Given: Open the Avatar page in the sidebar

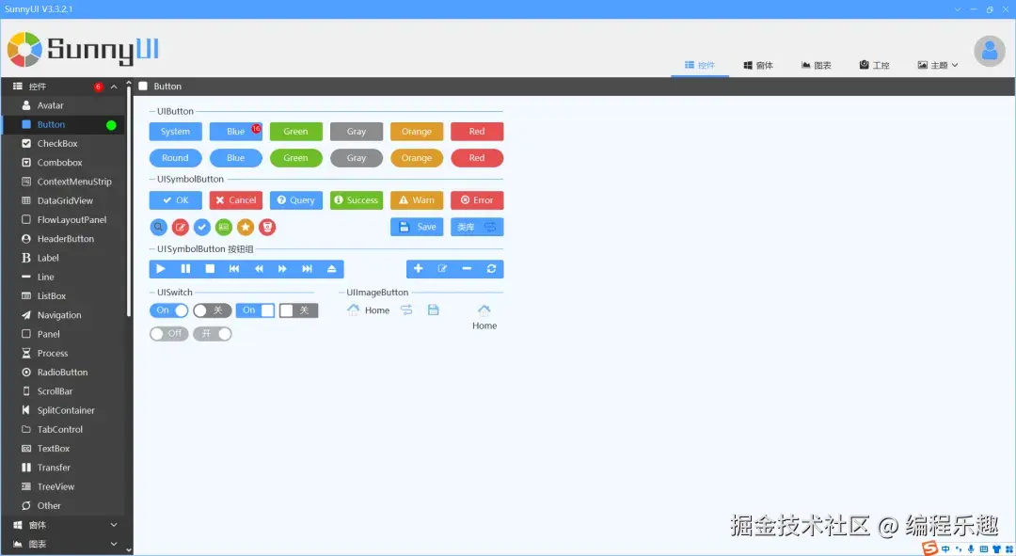Looking at the screenshot, I should tap(64, 105).
